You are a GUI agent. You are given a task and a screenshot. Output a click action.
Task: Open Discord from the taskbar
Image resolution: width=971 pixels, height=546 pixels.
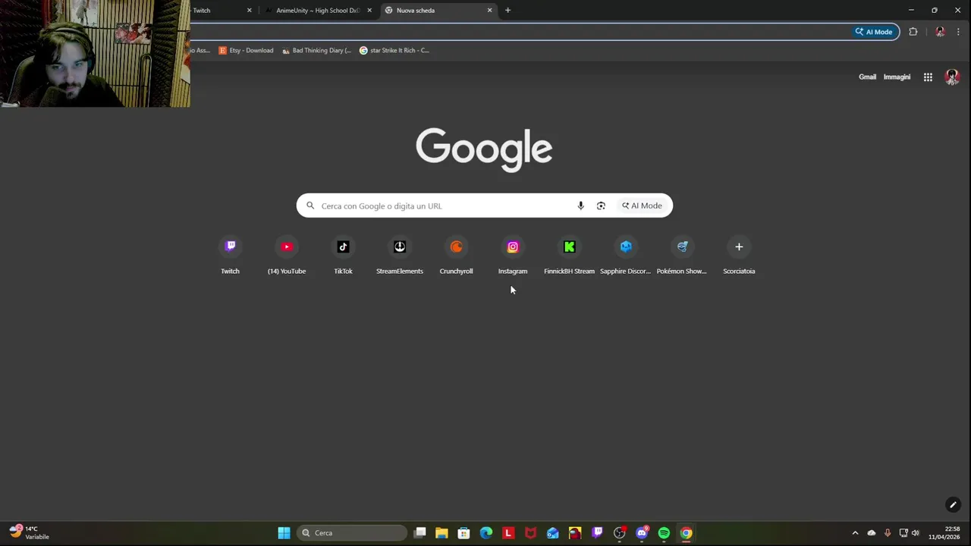(642, 533)
